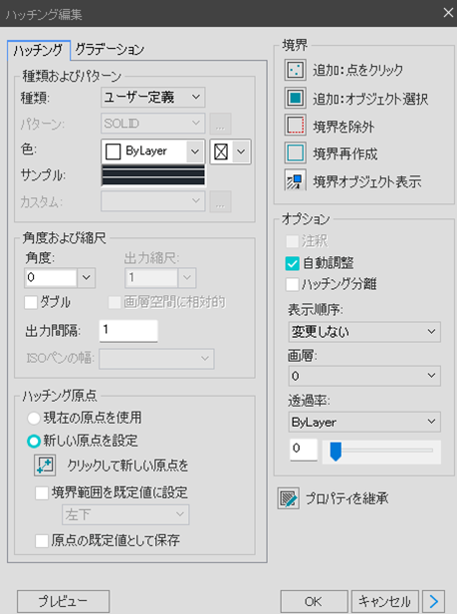Image resolution: width=457 pixels, height=614 pixels.
Task: Click the 境界を除外 icon
Action: point(295,126)
